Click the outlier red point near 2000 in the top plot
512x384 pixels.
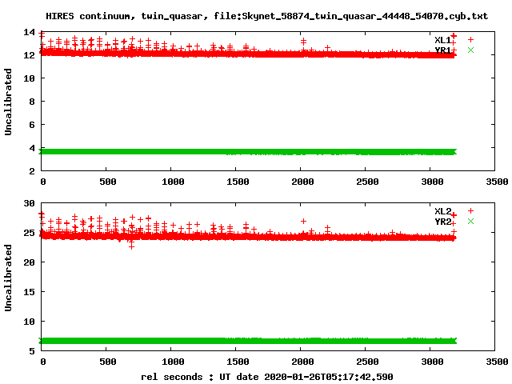click(303, 41)
